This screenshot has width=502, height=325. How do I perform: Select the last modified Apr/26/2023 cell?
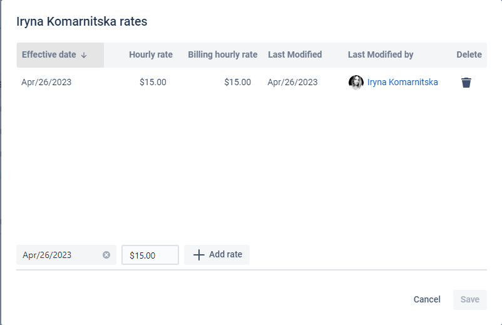pos(292,82)
